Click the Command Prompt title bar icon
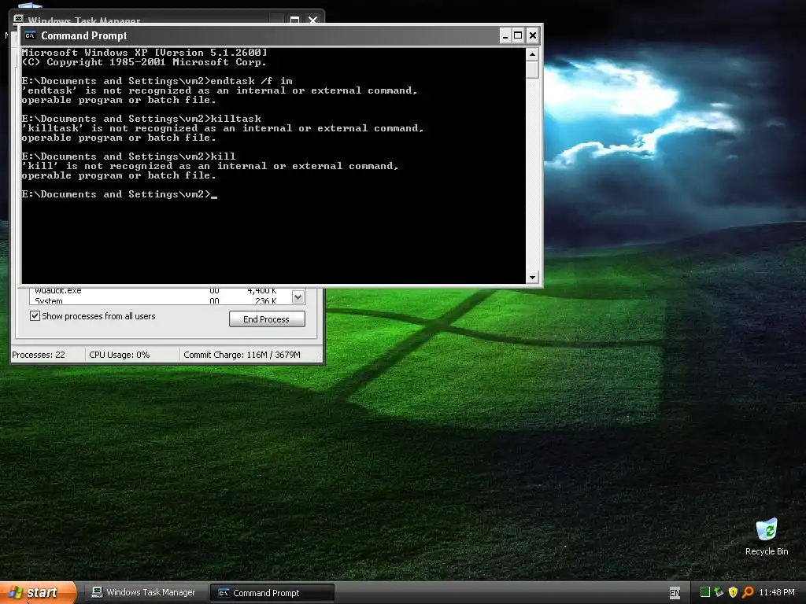 pyautogui.click(x=31, y=35)
